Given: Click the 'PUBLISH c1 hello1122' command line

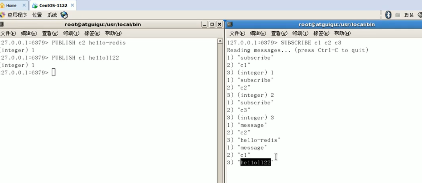Looking at the screenshot, I should point(60,58).
